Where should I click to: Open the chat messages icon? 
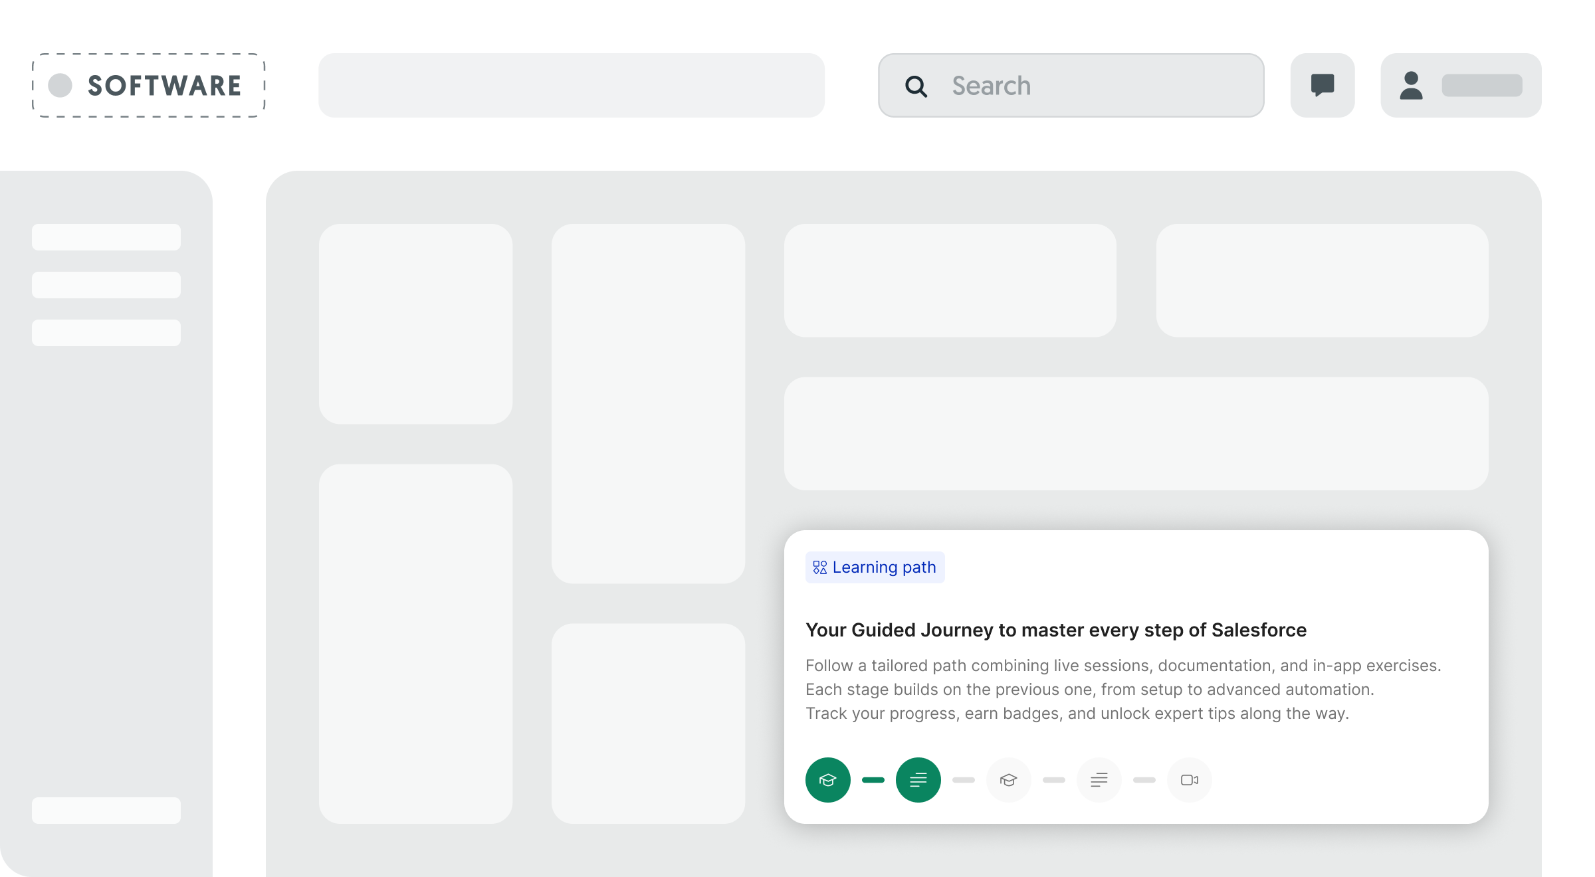(x=1323, y=86)
